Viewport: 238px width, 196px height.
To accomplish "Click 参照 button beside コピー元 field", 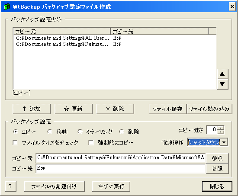I will (217, 158).
